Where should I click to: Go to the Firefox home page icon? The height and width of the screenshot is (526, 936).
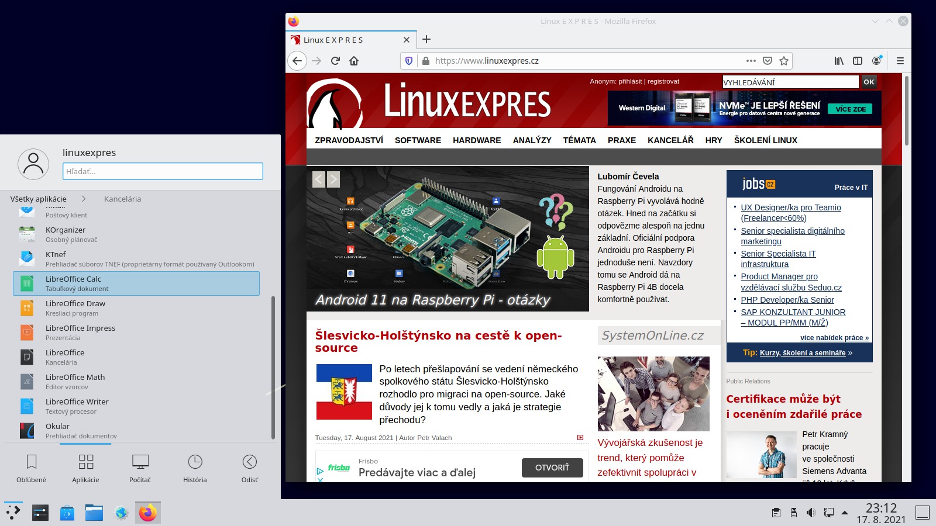click(x=354, y=61)
